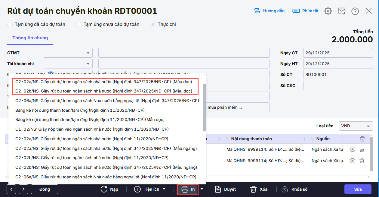Go to next voucher with right arrow
Image resolution: width=379 pixels, height=197 pixels.
tap(23, 189)
